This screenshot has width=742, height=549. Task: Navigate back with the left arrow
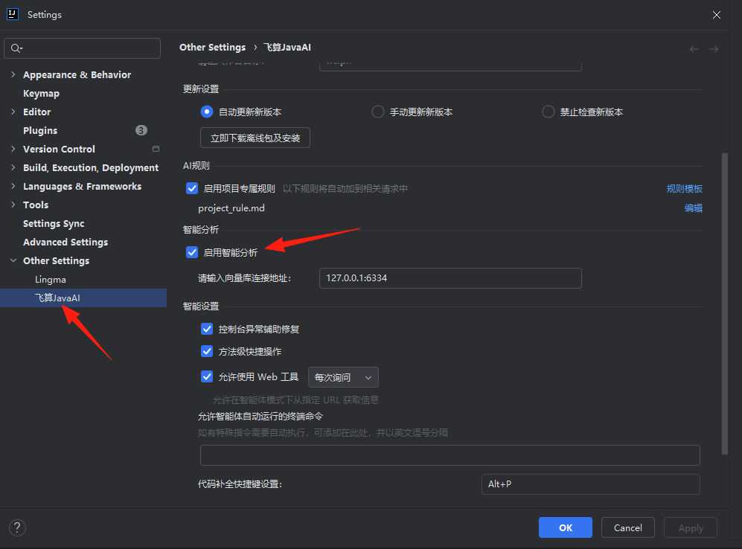tap(694, 49)
